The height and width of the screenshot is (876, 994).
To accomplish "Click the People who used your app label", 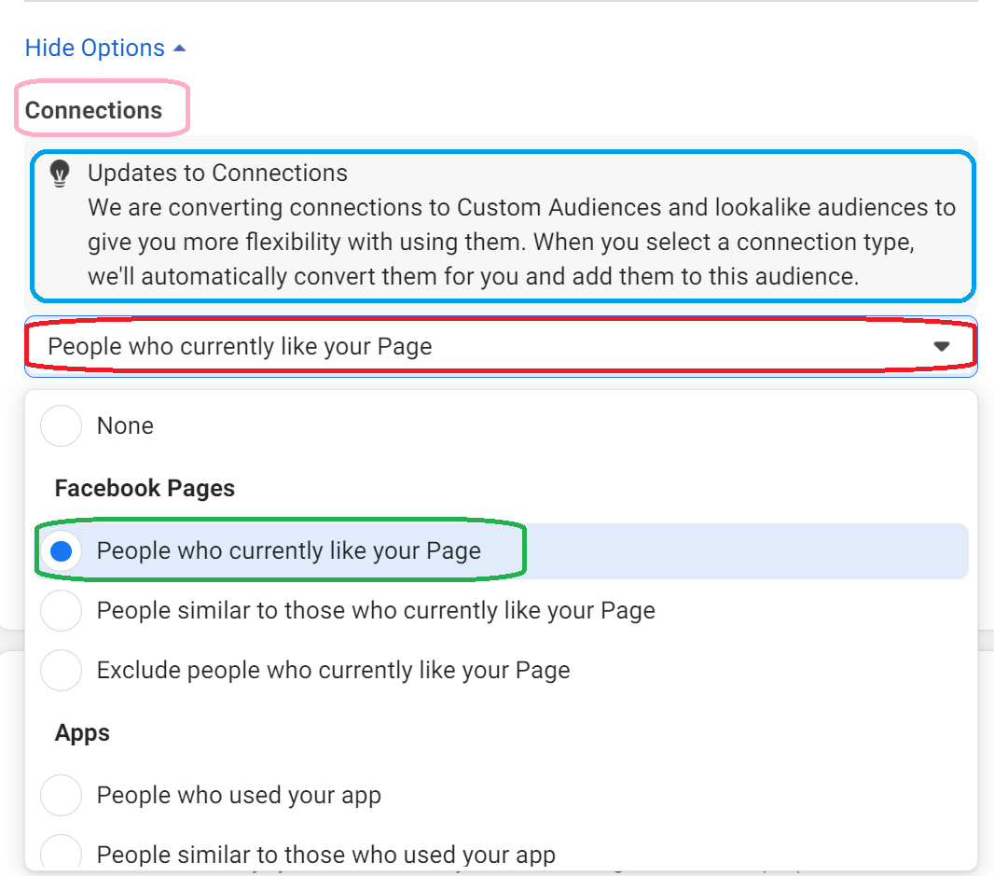I will click(x=239, y=796).
